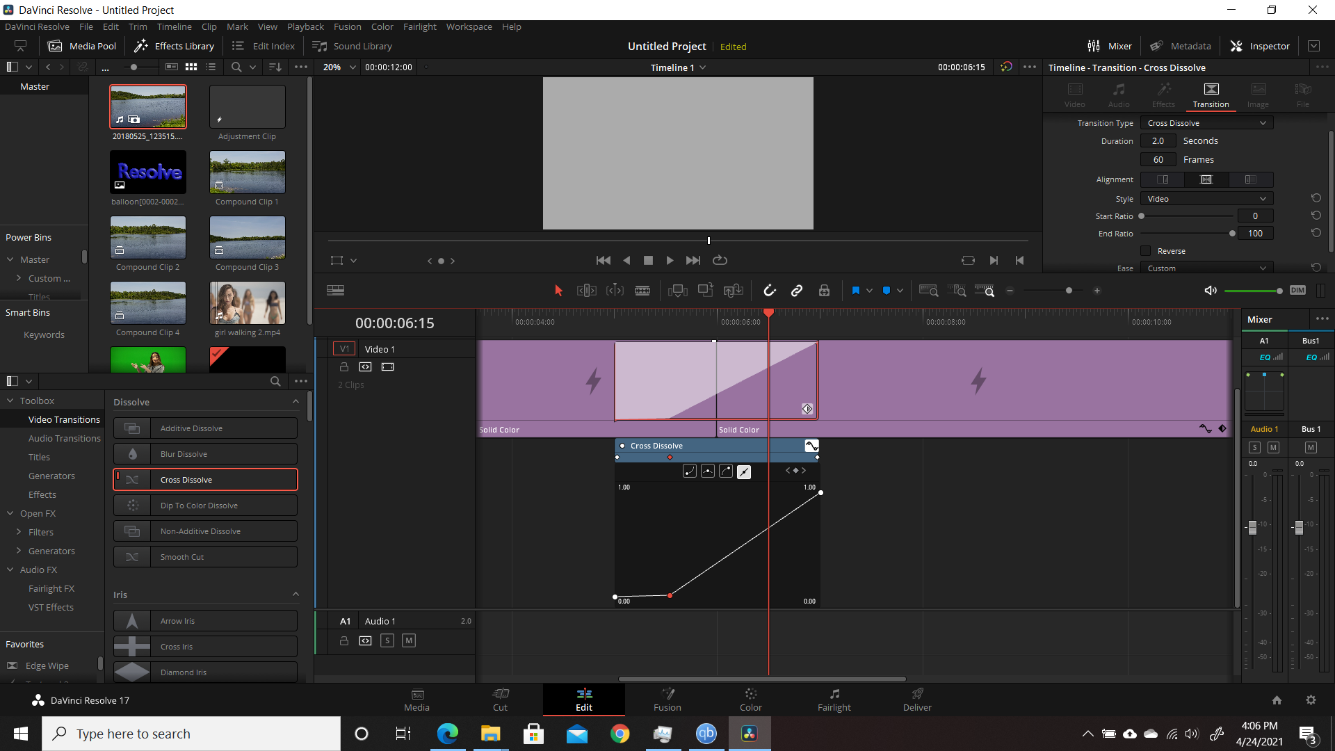This screenshot has height=751, width=1335.
Task: Click the Replace Clip toolbar icon
Action: (734, 291)
